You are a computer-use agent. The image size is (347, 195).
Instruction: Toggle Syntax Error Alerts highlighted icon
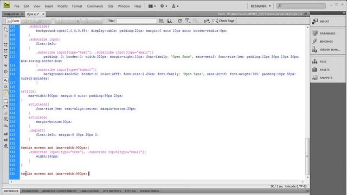click(6, 93)
